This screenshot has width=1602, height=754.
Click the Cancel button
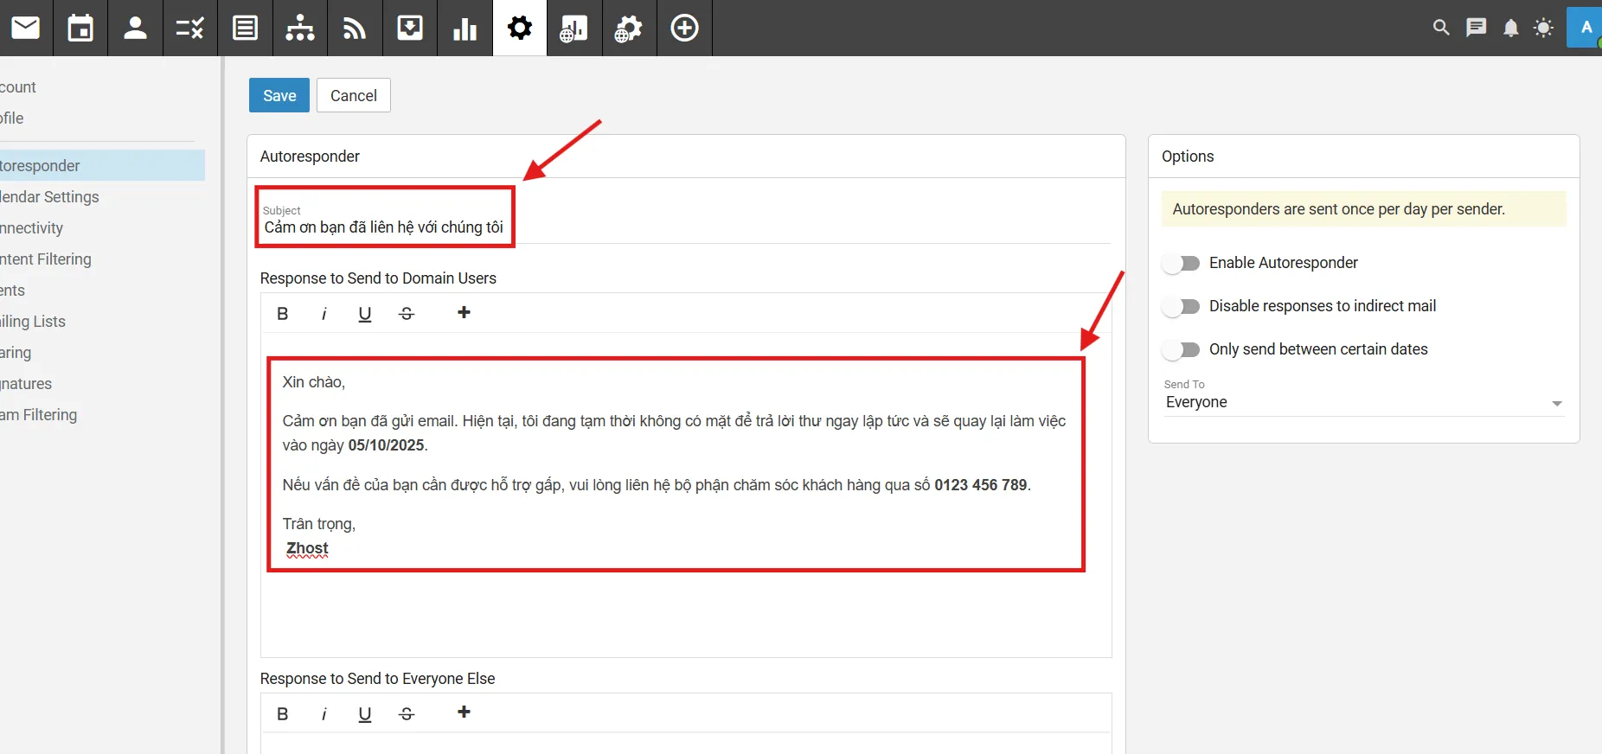353,95
